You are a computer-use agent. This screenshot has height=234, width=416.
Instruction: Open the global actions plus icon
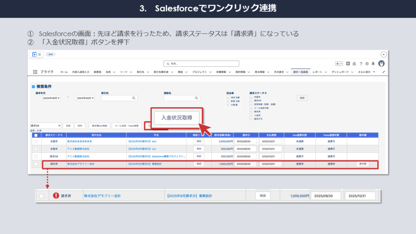(x=348, y=64)
